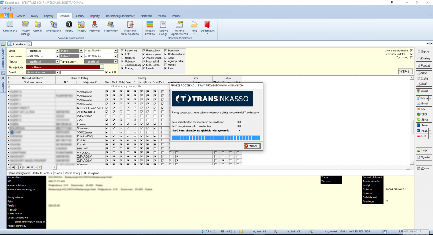Close the Kontrahenci document tab

point(30,44)
